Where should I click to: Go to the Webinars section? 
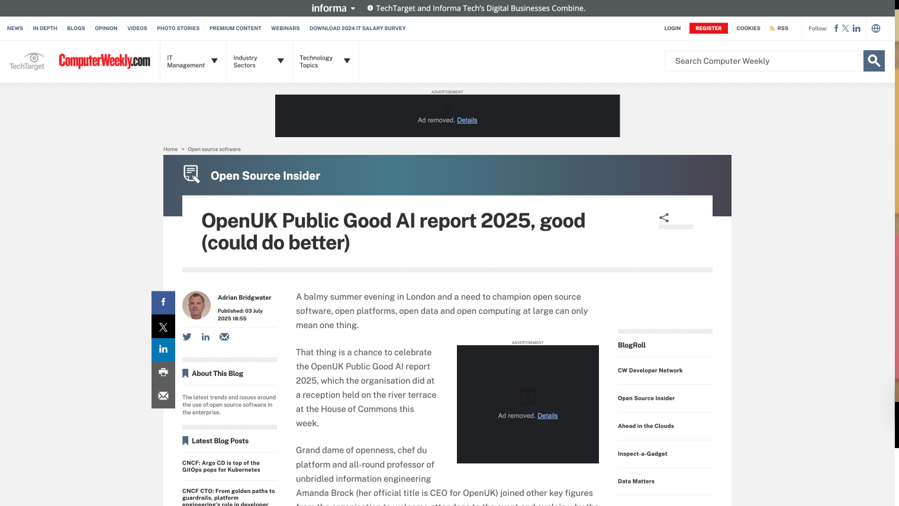click(285, 28)
